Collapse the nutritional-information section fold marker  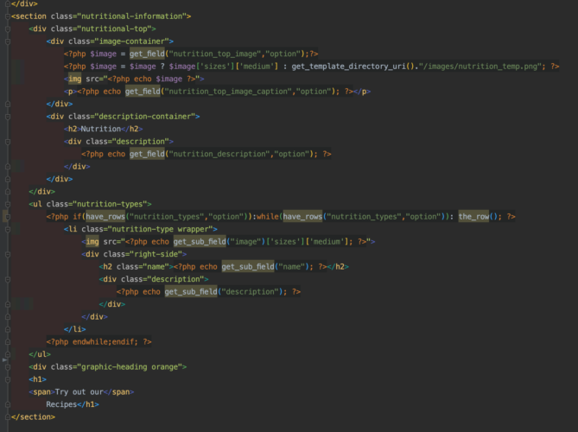coord(7,16)
